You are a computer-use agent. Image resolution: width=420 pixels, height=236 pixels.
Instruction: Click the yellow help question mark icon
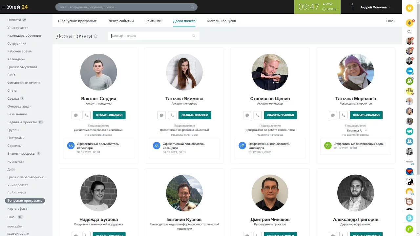tap(409, 9)
